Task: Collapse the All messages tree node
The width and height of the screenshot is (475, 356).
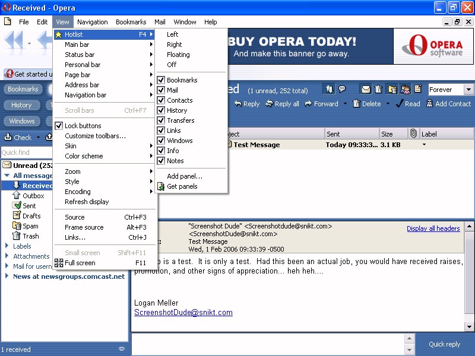Action: [x=7, y=176]
